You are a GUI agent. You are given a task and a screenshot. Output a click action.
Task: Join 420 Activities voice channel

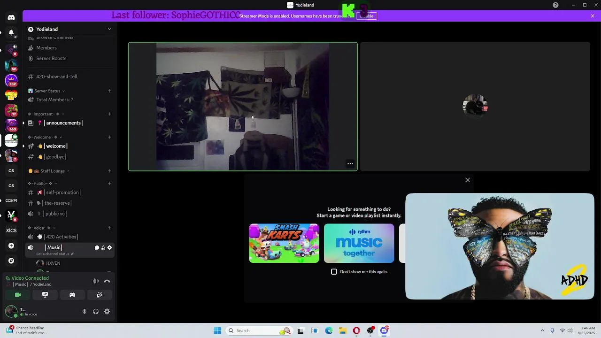[69, 237]
